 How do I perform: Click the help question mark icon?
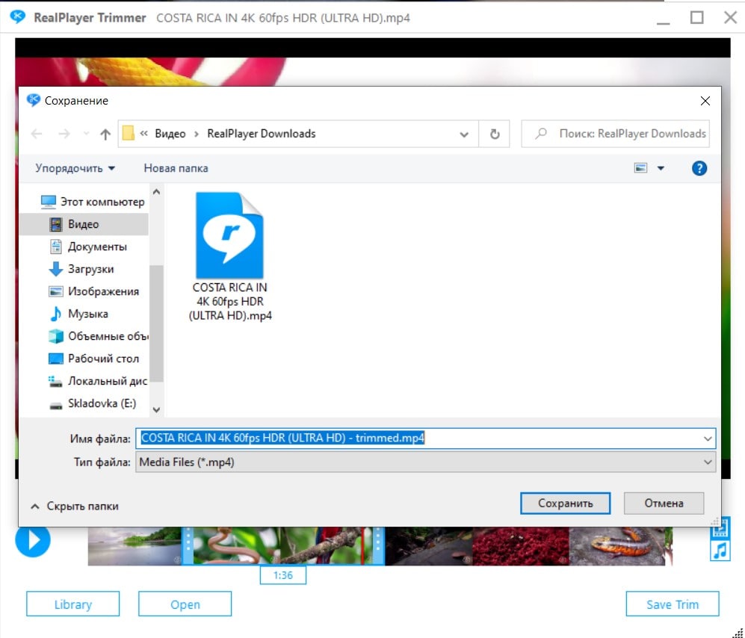click(699, 168)
